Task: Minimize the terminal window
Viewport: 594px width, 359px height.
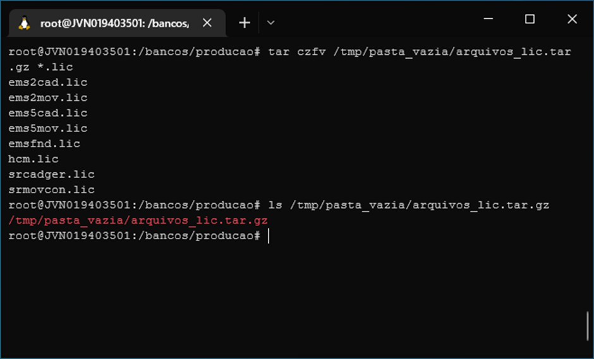Action: pyautogui.click(x=488, y=18)
